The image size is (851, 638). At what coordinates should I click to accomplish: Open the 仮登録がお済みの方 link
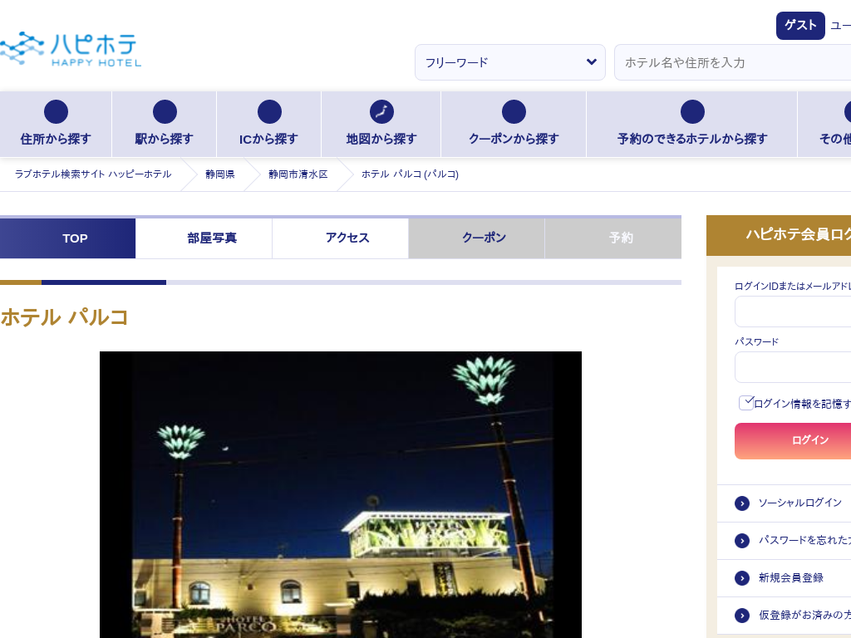pyautogui.click(x=804, y=615)
